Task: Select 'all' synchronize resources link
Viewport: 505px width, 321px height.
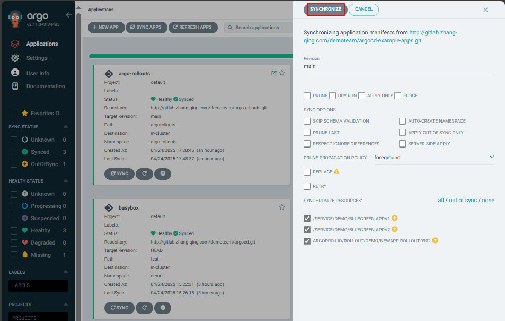Action: pyautogui.click(x=440, y=201)
